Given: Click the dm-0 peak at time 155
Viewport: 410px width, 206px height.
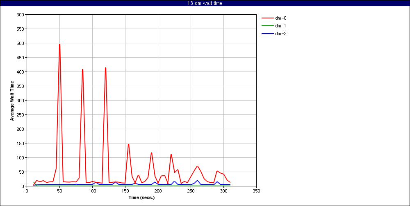Looking at the screenshot, I should (128, 144).
